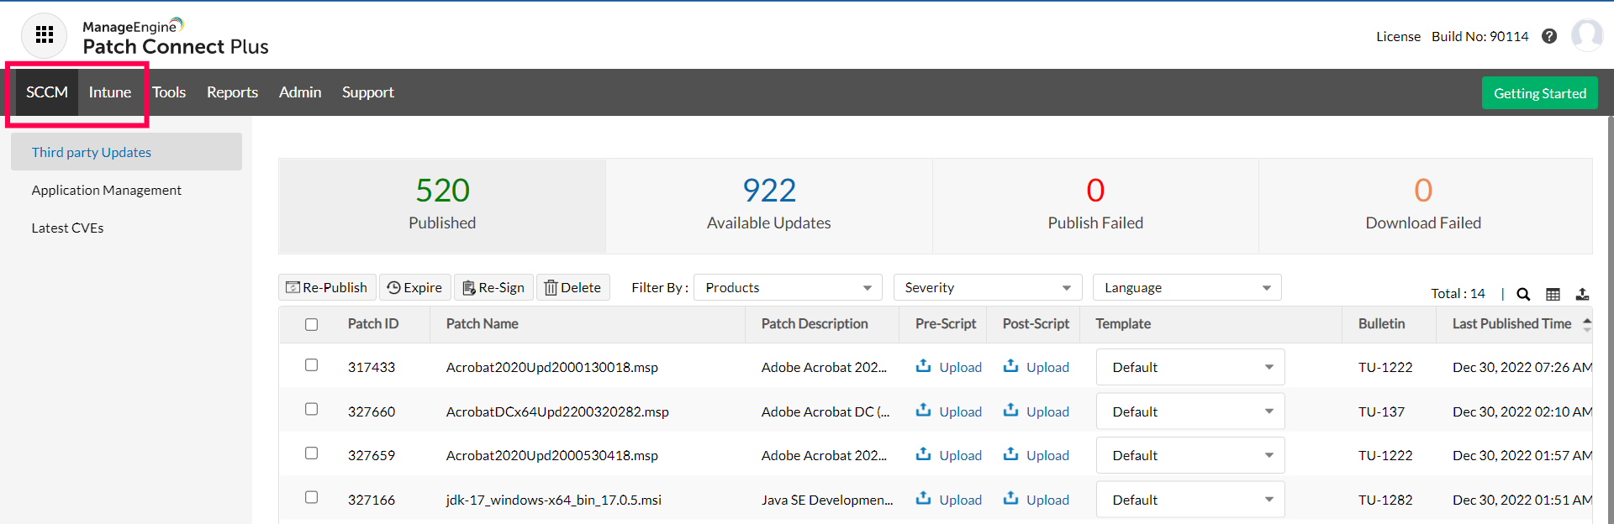Switch to the Intune tab
This screenshot has width=1614, height=524.
pyautogui.click(x=110, y=92)
